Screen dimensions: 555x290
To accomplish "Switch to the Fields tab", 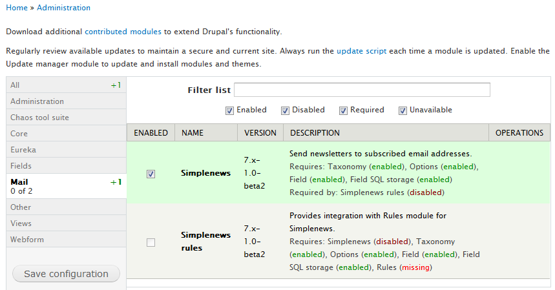I will click(x=21, y=166).
